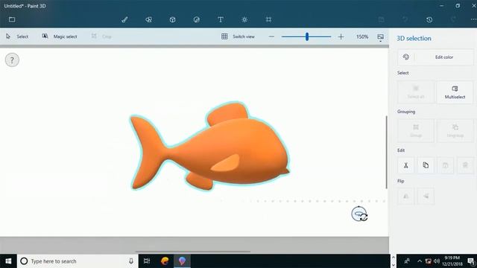This screenshot has height=268, width=477.
Task: Switch view using grid icon
Action: [x=238, y=36]
